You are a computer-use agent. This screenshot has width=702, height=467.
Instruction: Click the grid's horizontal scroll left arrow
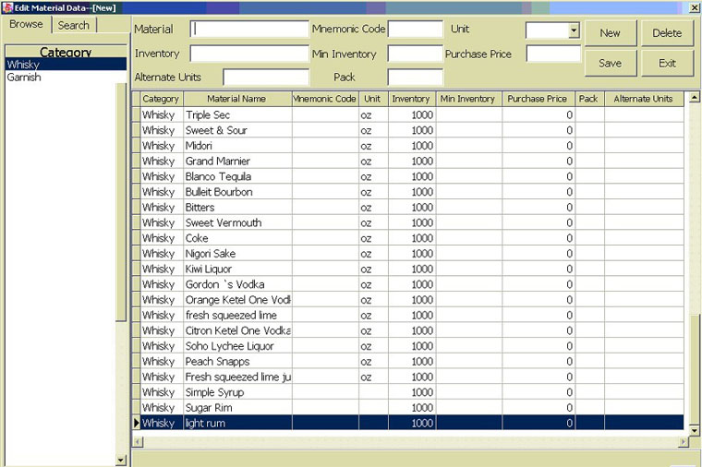[139, 442]
